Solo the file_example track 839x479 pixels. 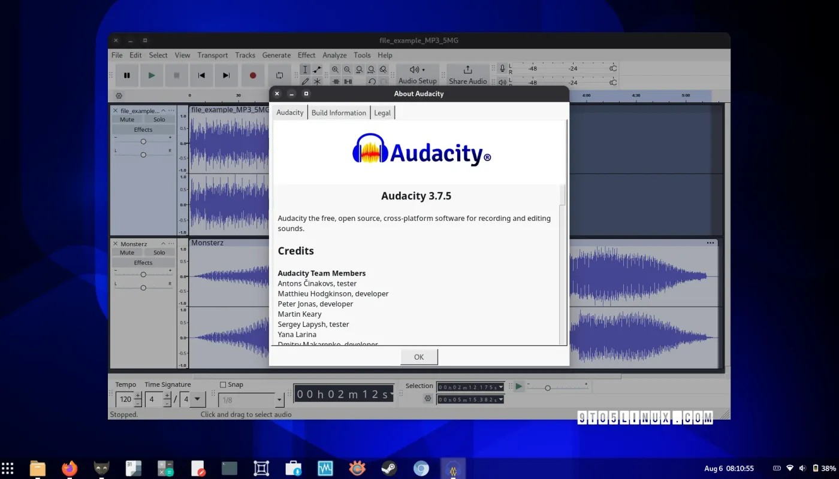tap(158, 119)
